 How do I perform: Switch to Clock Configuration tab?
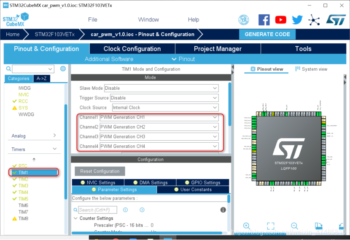click(132, 49)
